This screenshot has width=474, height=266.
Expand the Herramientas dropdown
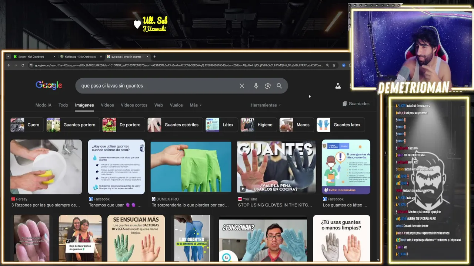tap(266, 105)
